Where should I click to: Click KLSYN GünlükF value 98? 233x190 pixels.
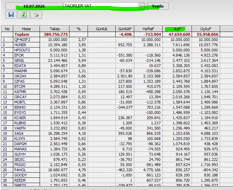click(130, 139)
